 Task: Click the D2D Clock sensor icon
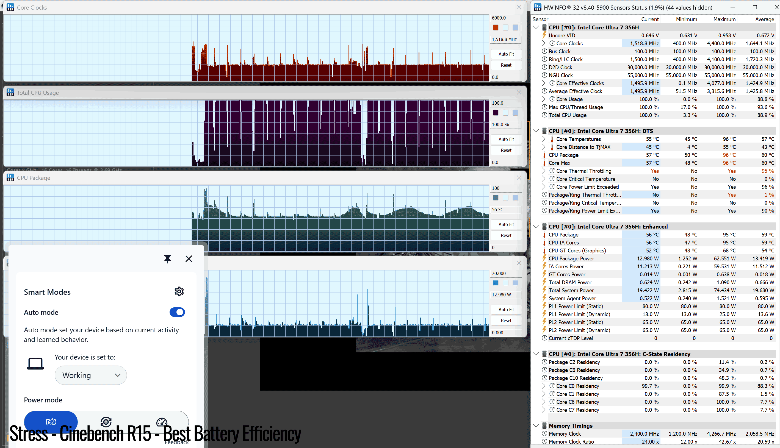tap(544, 67)
